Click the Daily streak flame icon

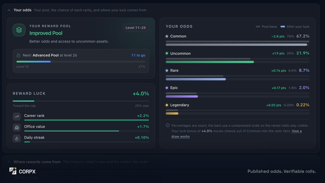pos(17,139)
